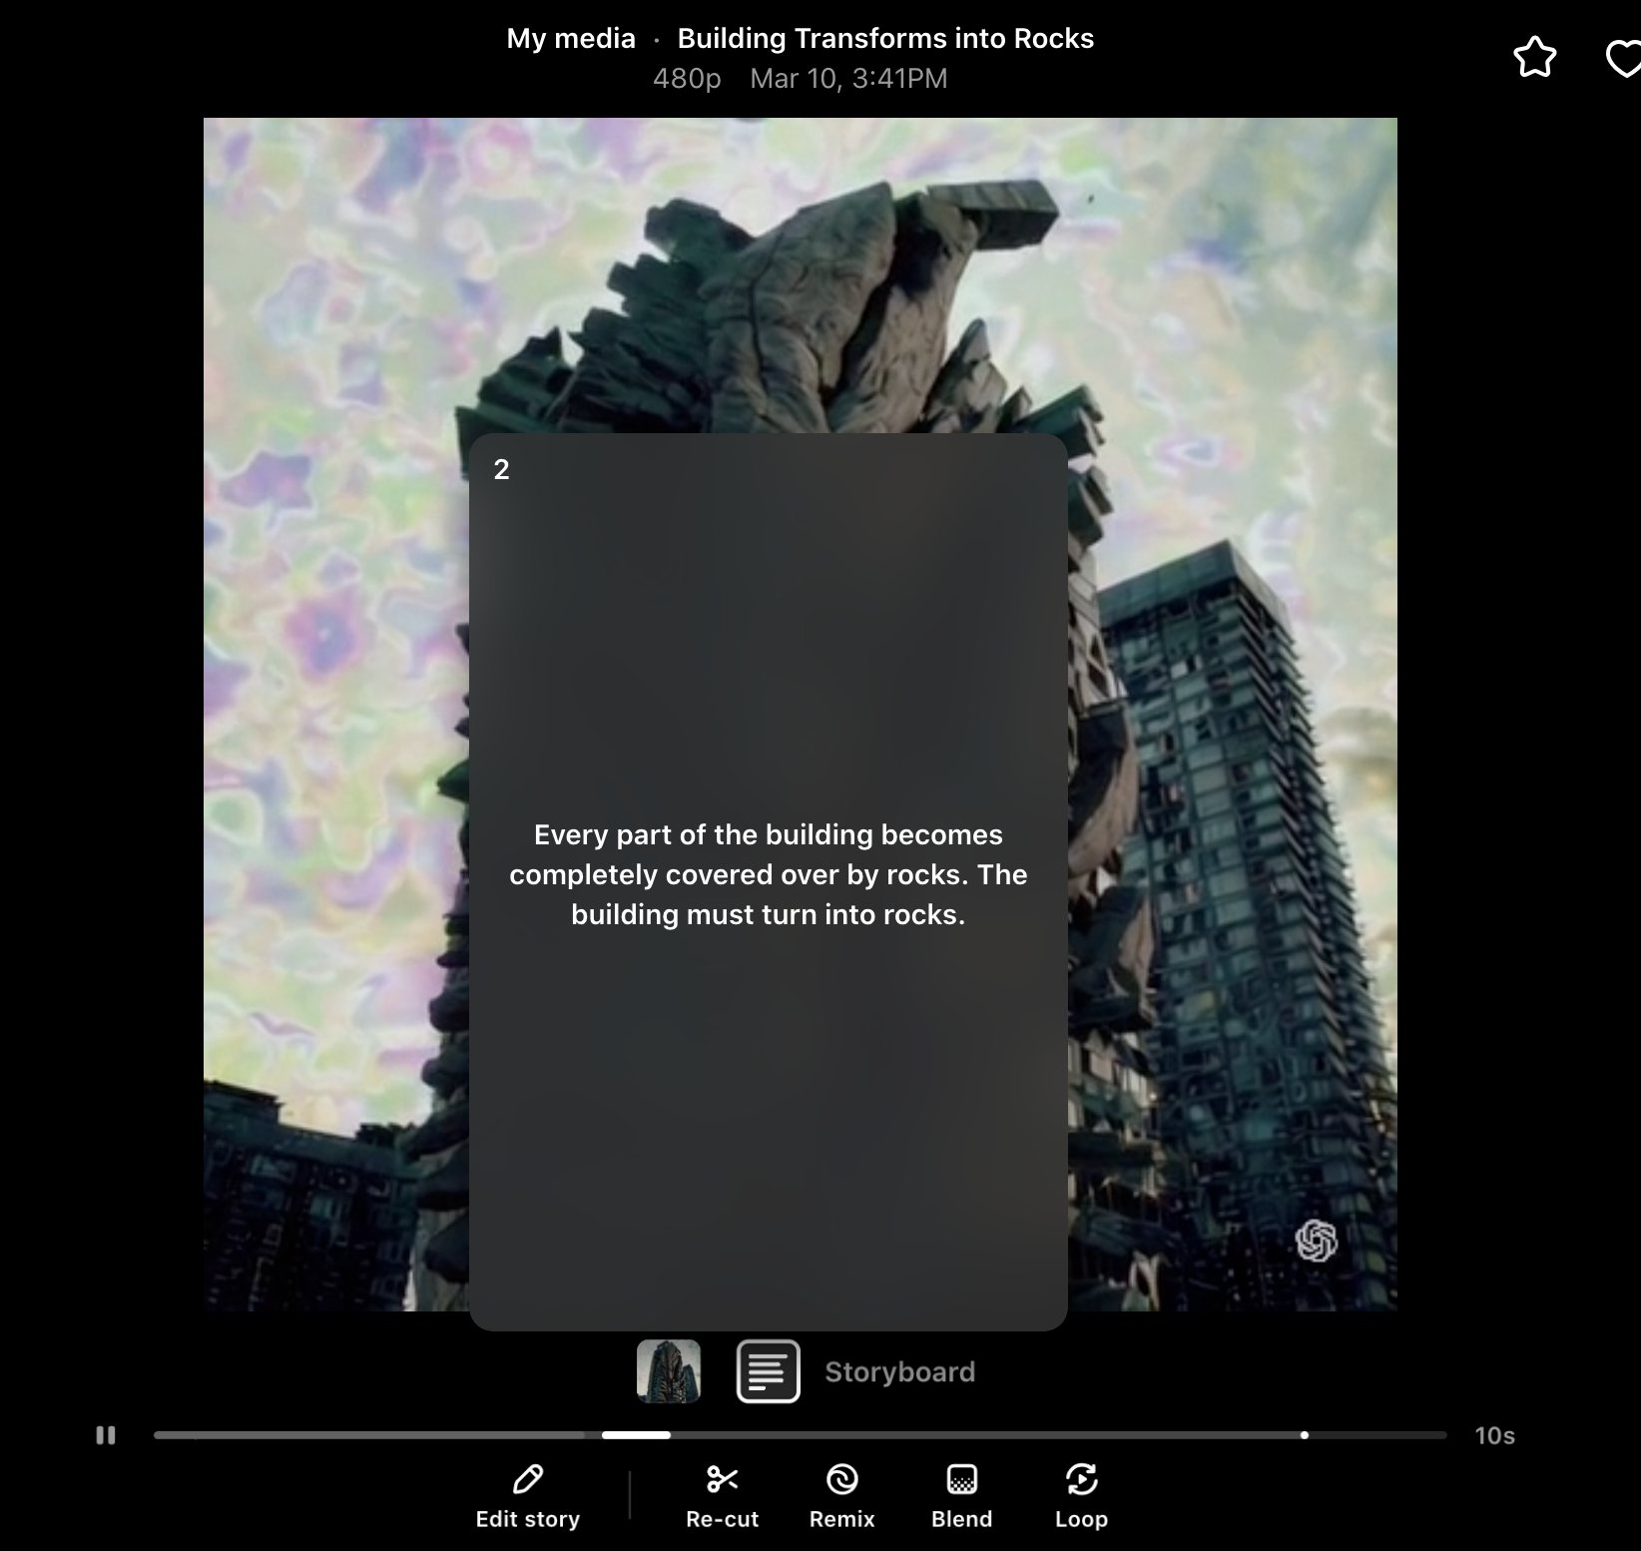
Task: Open the Remix tool
Action: 841,1497
